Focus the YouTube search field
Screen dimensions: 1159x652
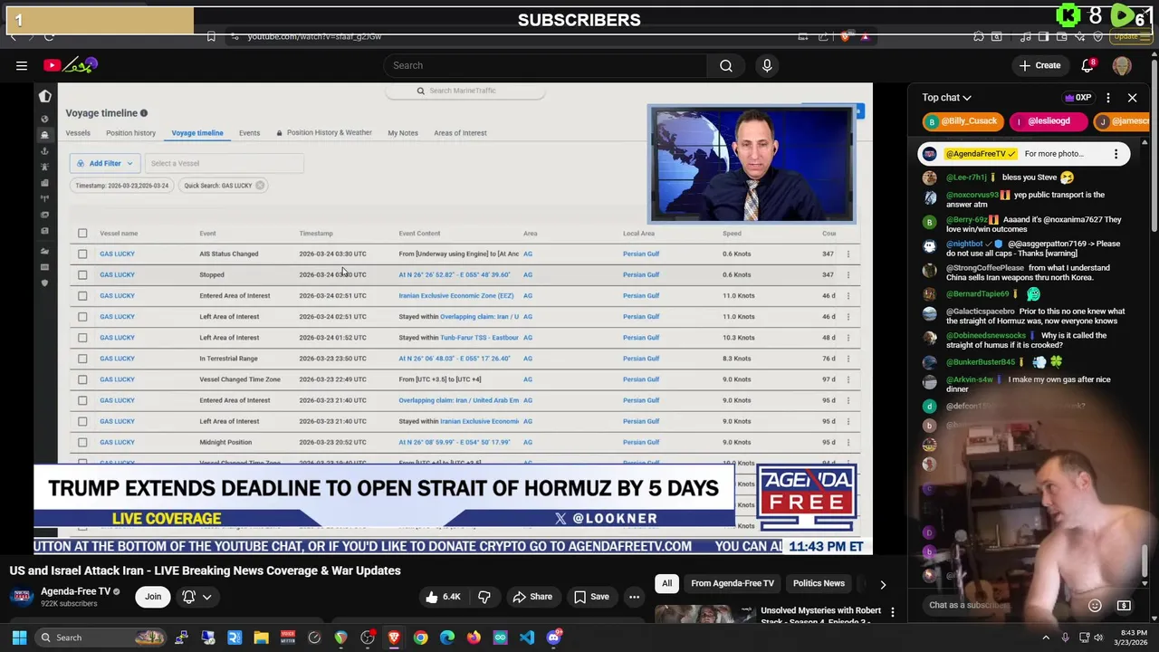pos(544,65)
